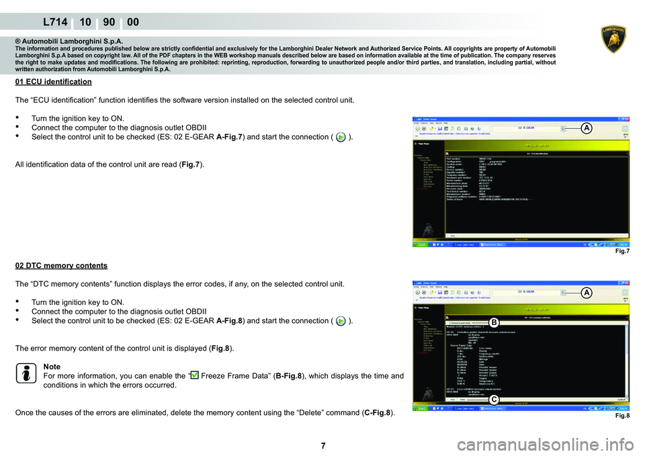Screen dimensions: 645x456
Task: Open the control unit dropdown in Fig.7
Action: (563, 129)
